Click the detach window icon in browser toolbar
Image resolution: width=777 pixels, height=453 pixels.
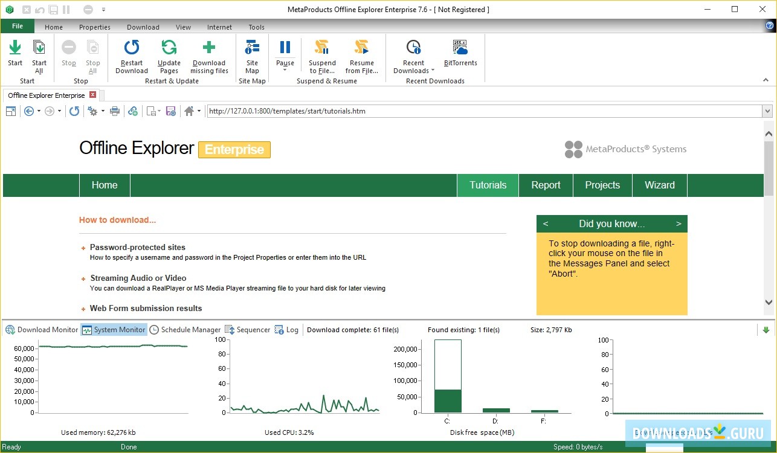10,111
